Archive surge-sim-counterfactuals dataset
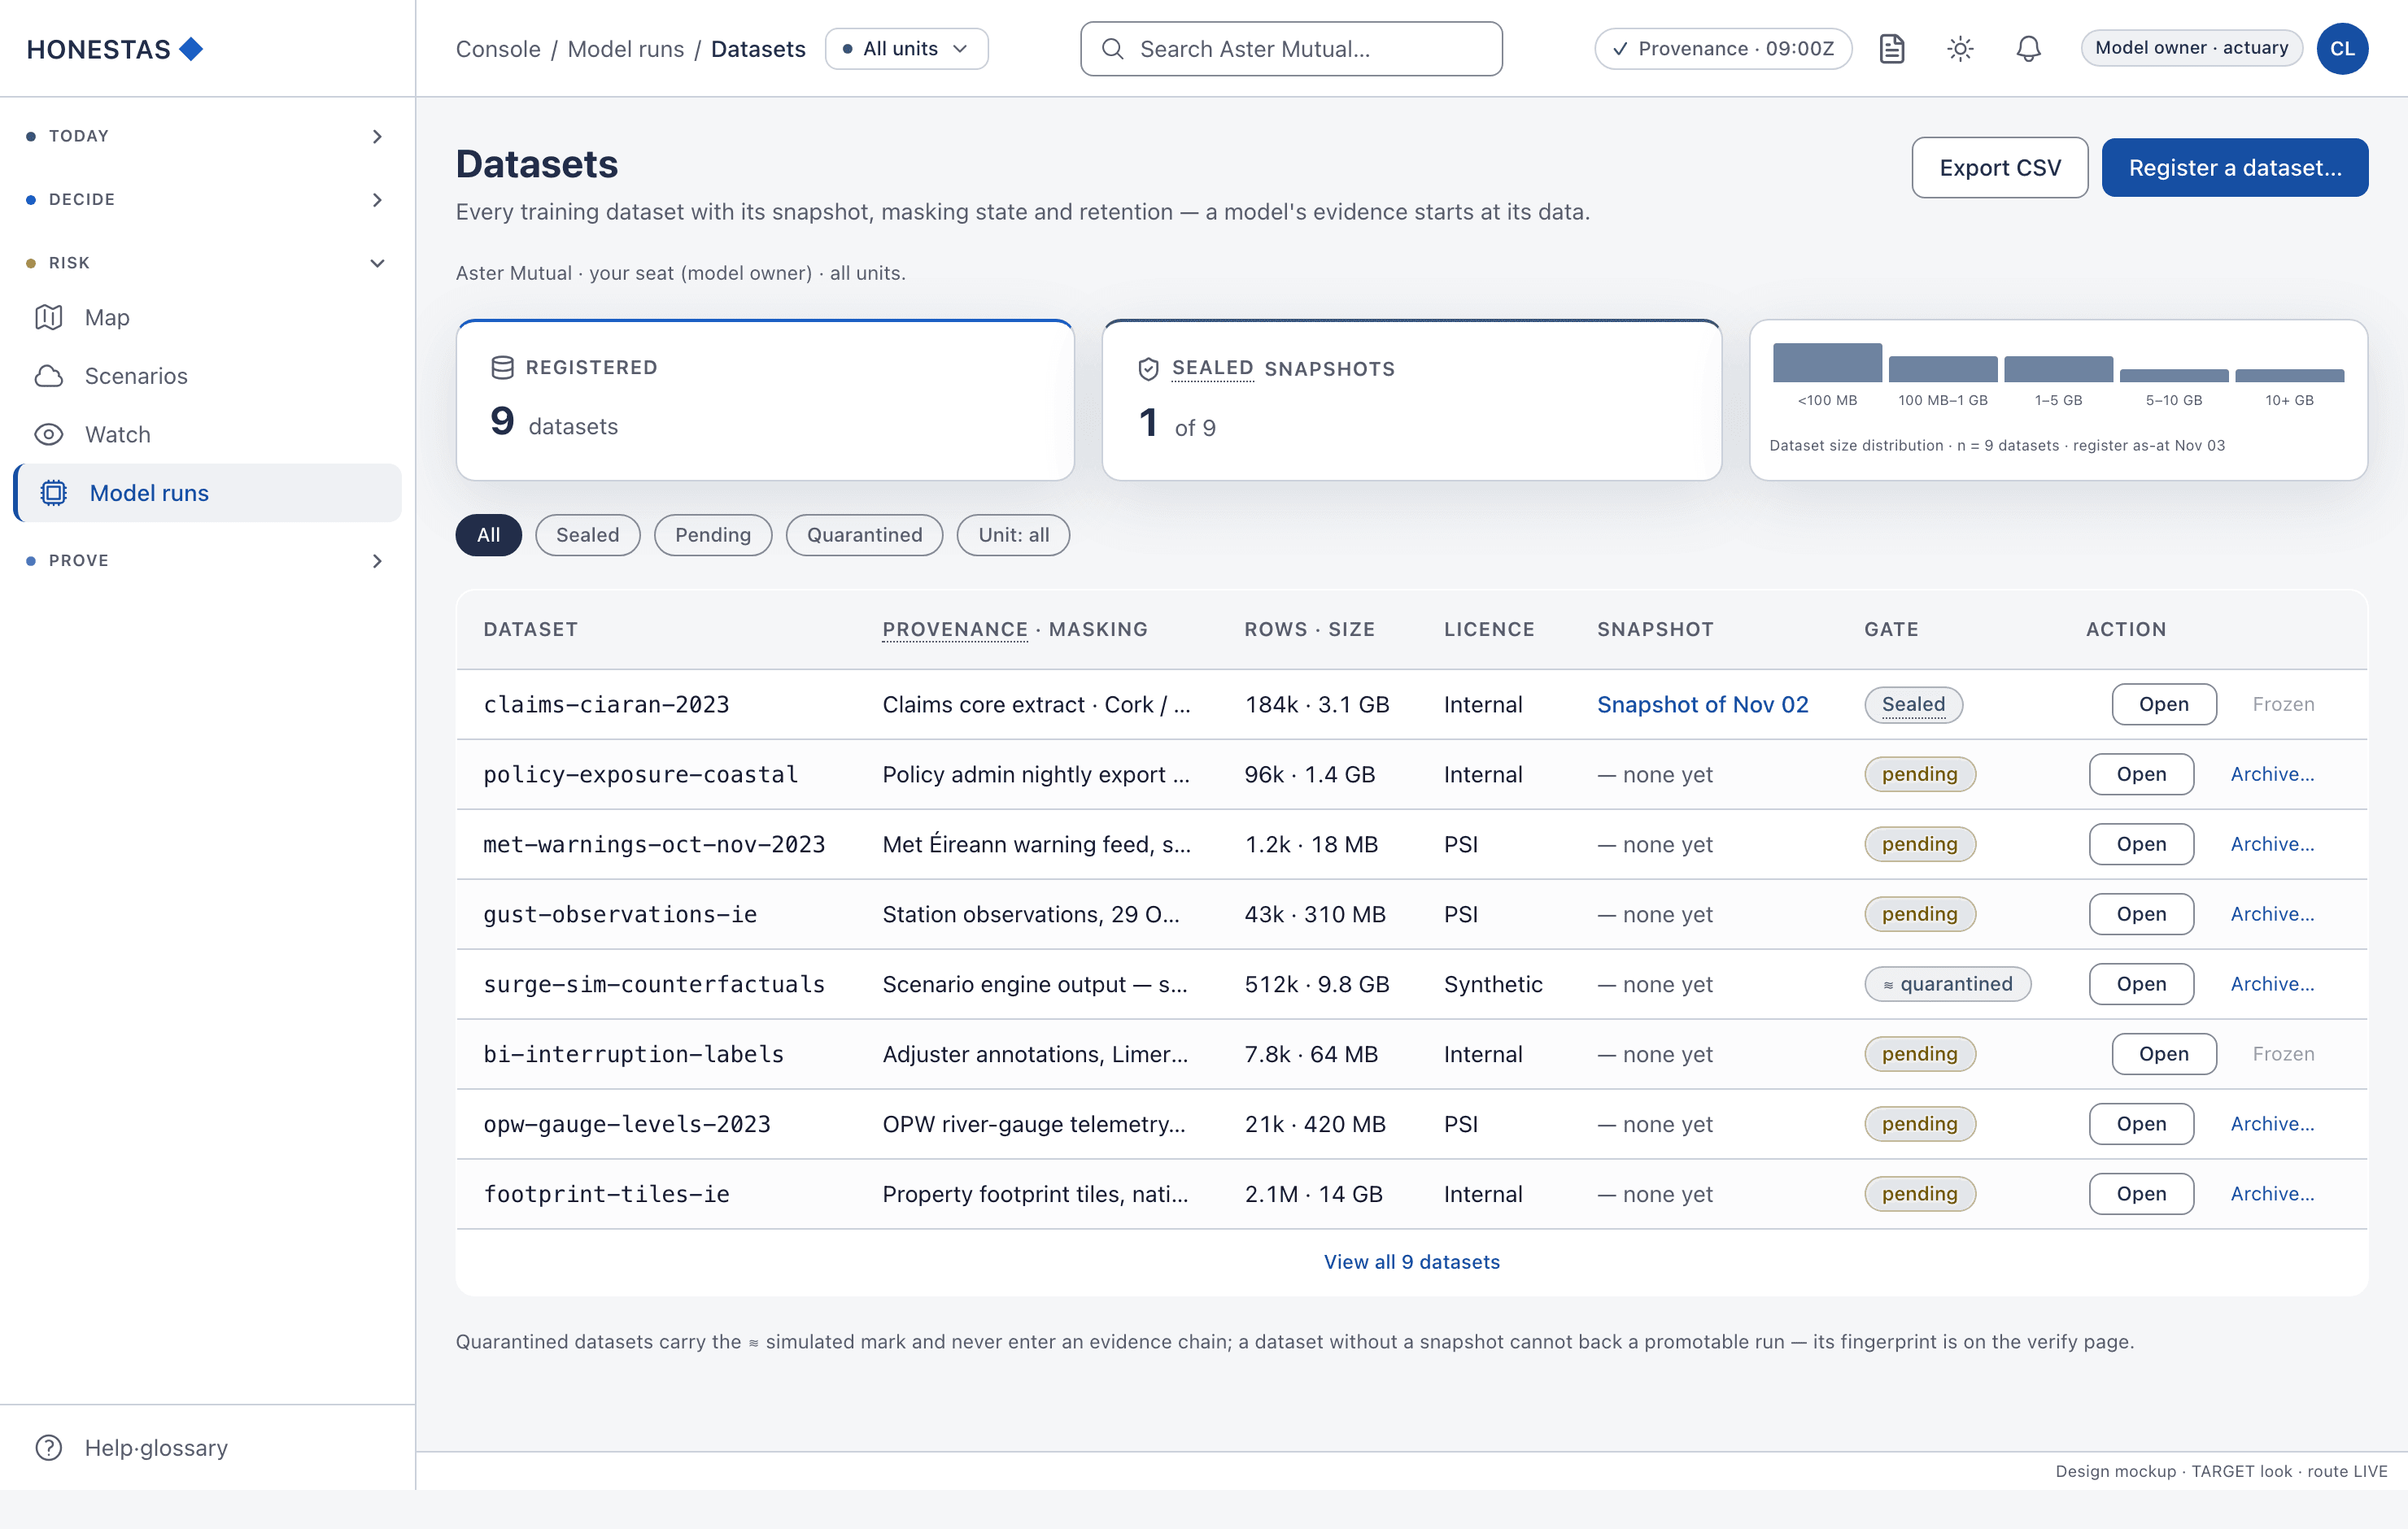This screenshot has height=1529, width=2408. 2272,984
